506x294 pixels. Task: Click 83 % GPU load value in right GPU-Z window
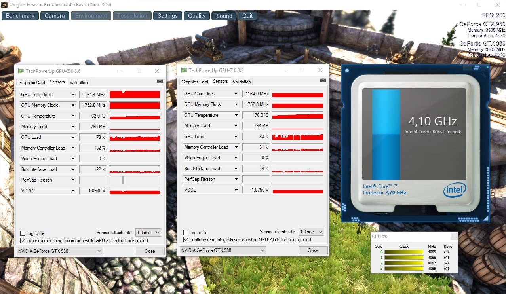(256, 137)
